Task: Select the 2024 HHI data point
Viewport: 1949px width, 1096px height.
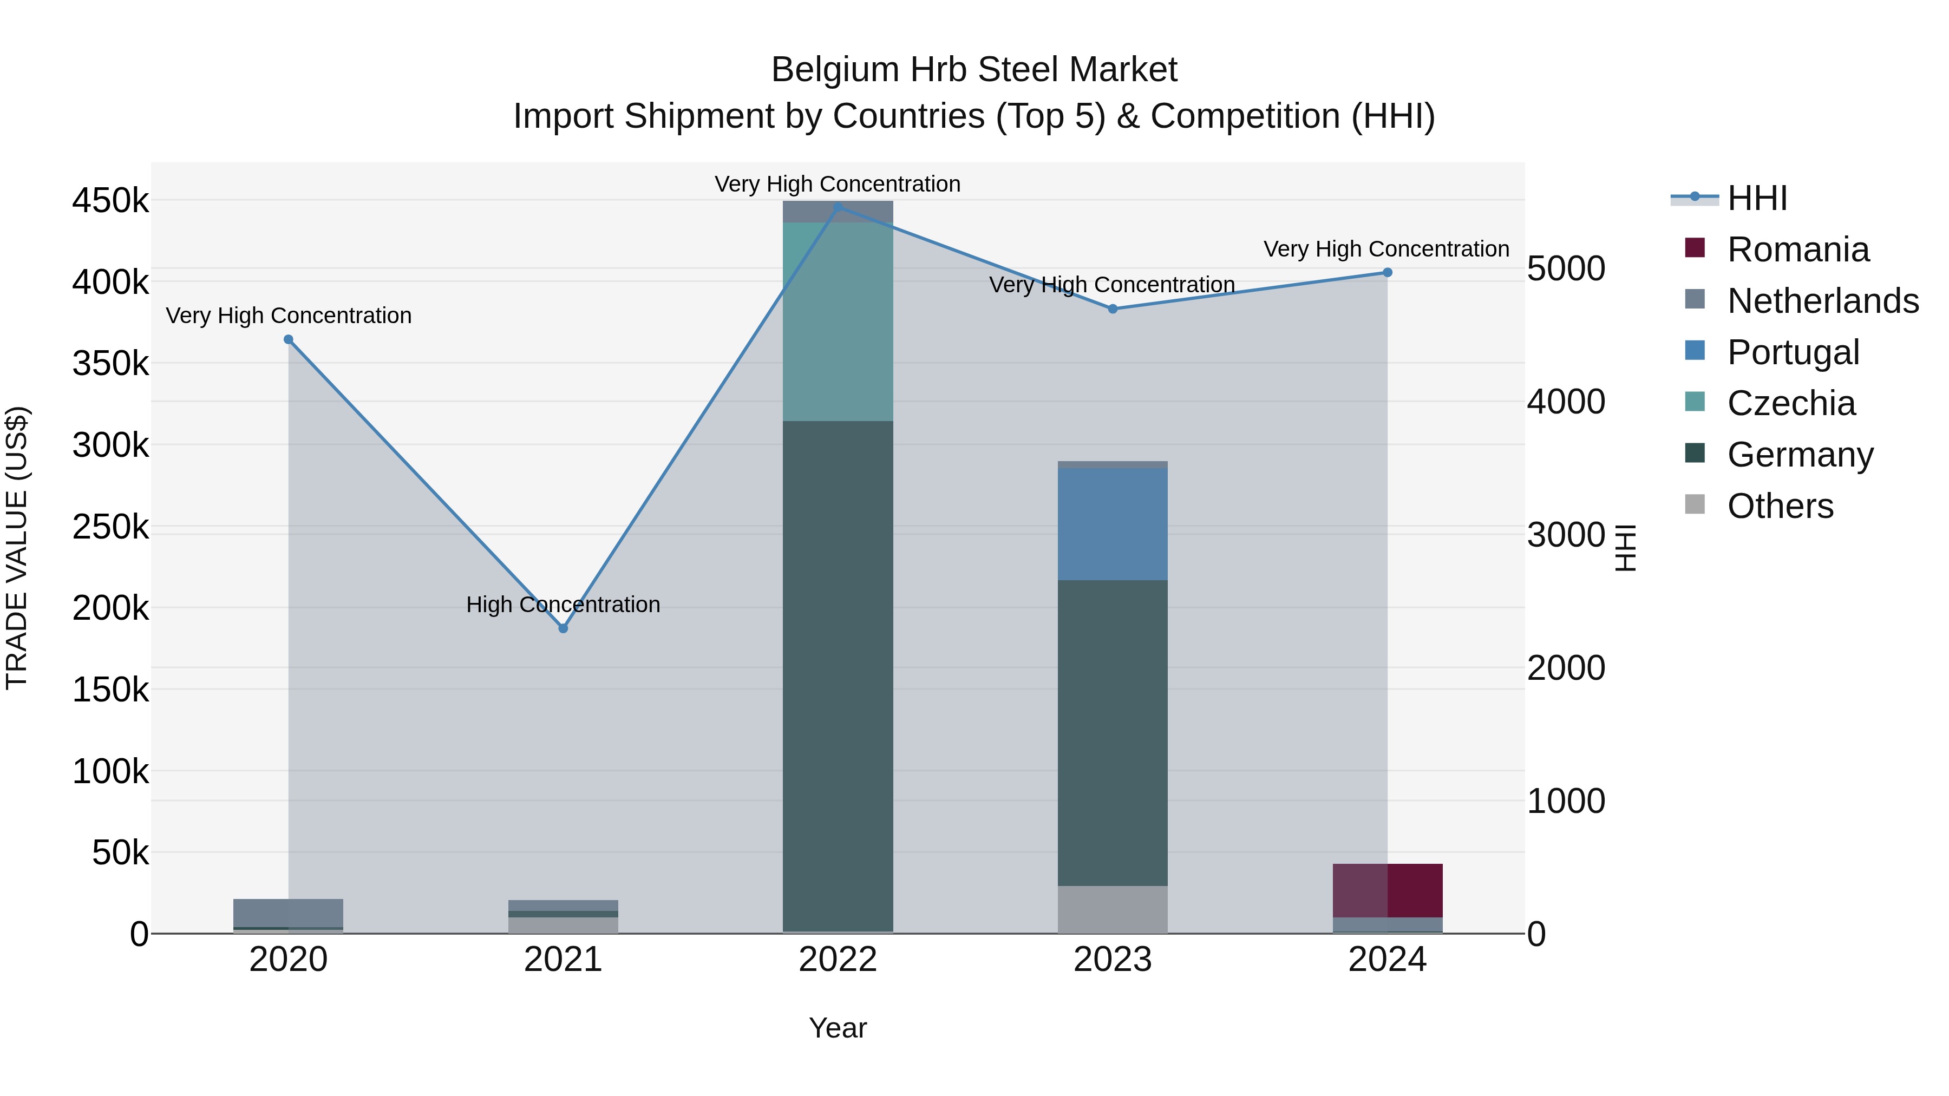Action: (x=1387, y=272)
